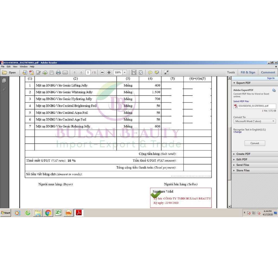Click the Sign In link
Image resolution: width=278 pixels, height=278 pixels.
[271, 78]
